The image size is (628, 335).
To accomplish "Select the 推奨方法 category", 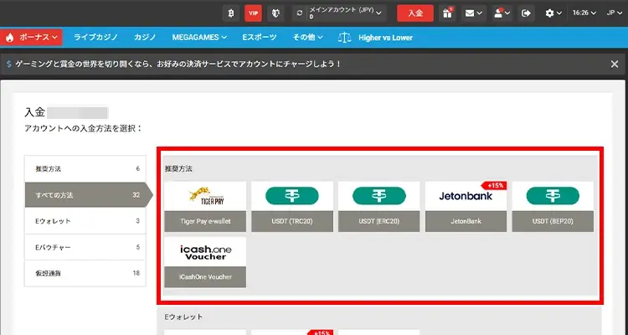I will click(85, 168).
